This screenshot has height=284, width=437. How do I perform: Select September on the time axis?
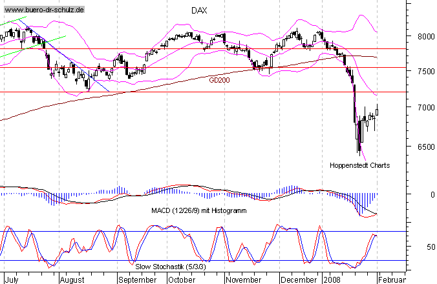[138, 280]
